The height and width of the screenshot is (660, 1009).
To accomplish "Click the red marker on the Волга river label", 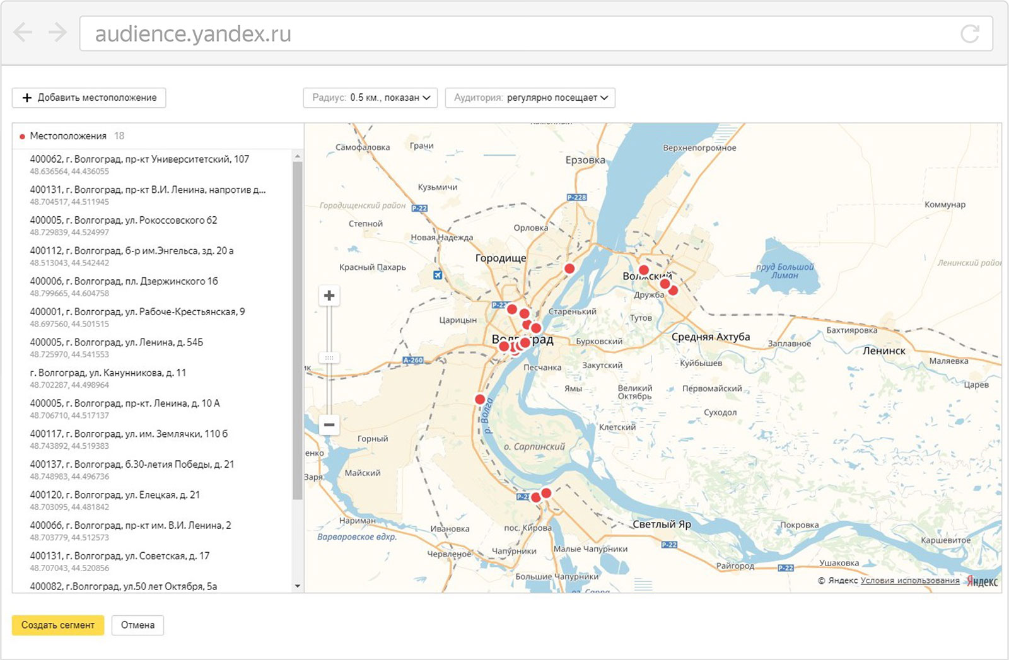I will tap(480, 399).
